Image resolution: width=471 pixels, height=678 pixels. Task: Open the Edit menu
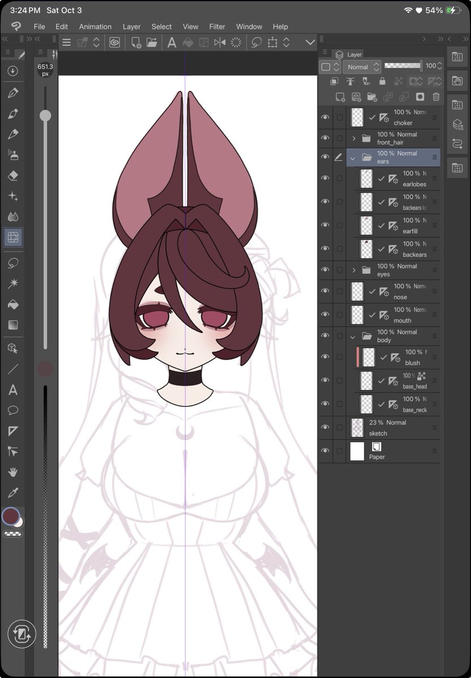click(62, 27)
